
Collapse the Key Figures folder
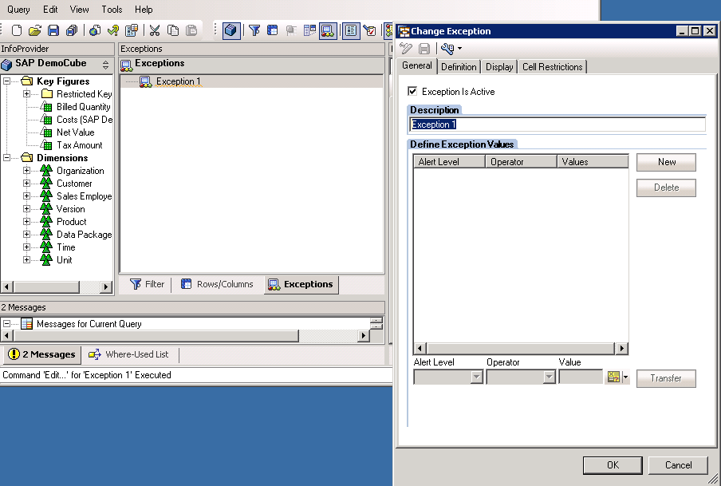point(7,81)
